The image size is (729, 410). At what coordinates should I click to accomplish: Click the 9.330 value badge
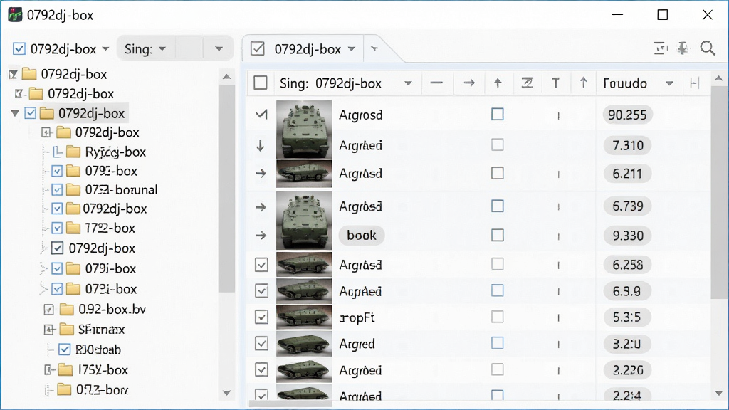pos(628,236)
